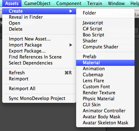This screenshot has width=139, height=131.
Task: Create a new Shader
Action: pos(105,41)
